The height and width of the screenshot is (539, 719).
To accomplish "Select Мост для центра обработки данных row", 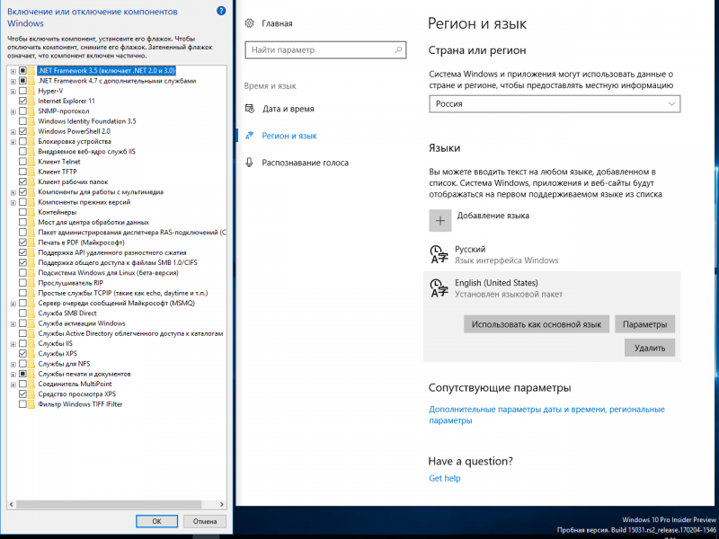I will pyautogui.click(x=93, y=222).
